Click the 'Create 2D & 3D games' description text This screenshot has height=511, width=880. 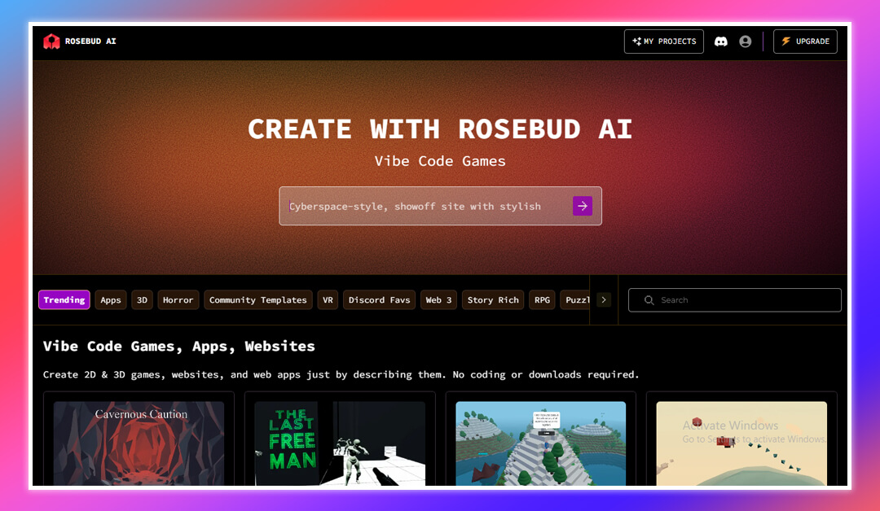tap(341, 374)
